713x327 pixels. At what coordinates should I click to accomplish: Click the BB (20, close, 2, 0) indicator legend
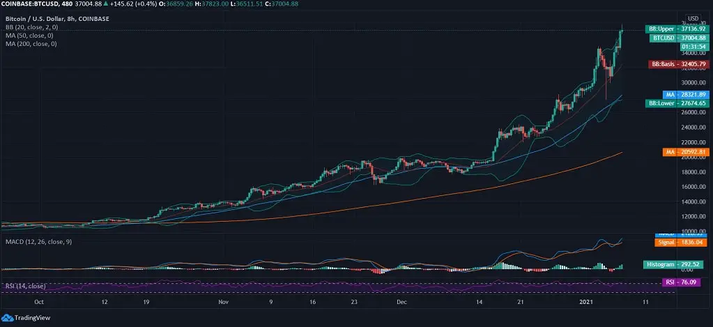tap(32, 28)
